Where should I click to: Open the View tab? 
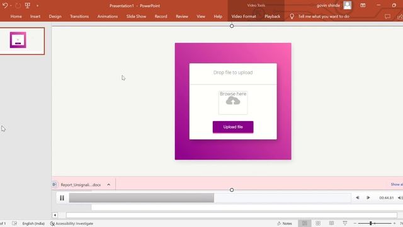tap(201, 16)
